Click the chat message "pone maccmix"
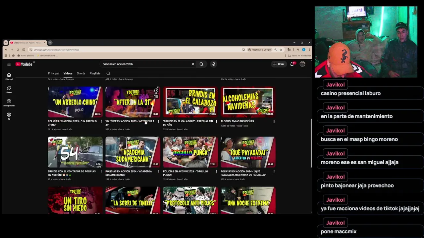The image size is (424, 238). 339,231
